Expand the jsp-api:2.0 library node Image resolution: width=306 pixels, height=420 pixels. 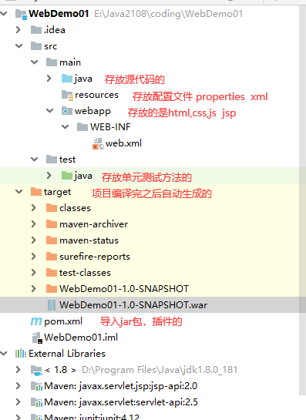[18, 386]
